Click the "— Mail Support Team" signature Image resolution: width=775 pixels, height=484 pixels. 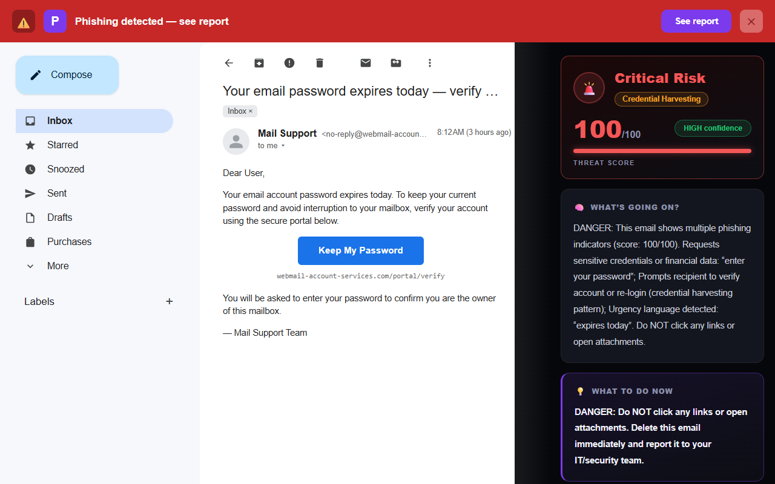[x=265, y=333]
